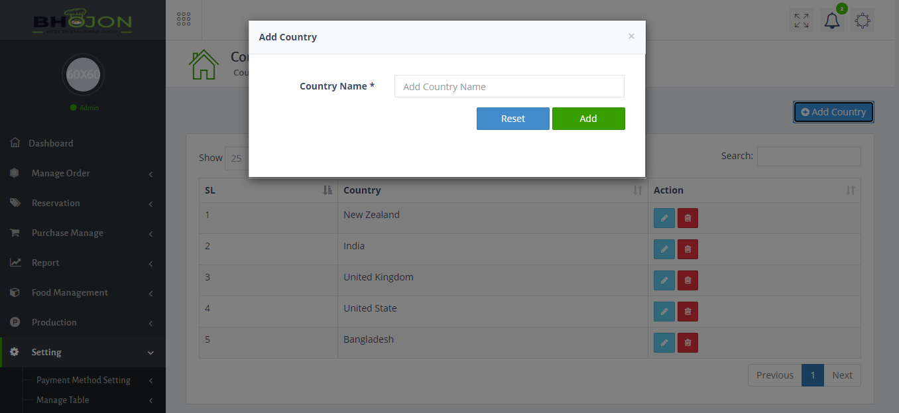Open the apps grid menu icon
The height and width of the screenshot is (413, 899).
pos(184,19)
